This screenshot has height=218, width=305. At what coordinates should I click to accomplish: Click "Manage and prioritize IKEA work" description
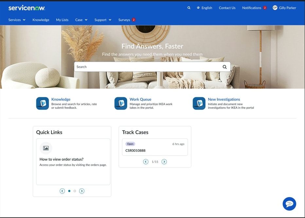click(151, 106)
